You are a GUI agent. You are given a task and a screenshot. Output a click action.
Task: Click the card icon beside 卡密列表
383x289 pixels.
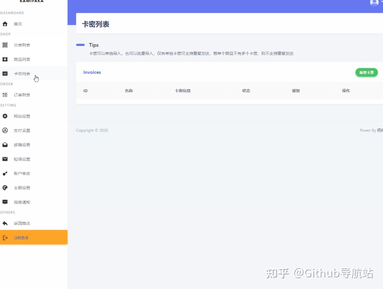(5, 73)
